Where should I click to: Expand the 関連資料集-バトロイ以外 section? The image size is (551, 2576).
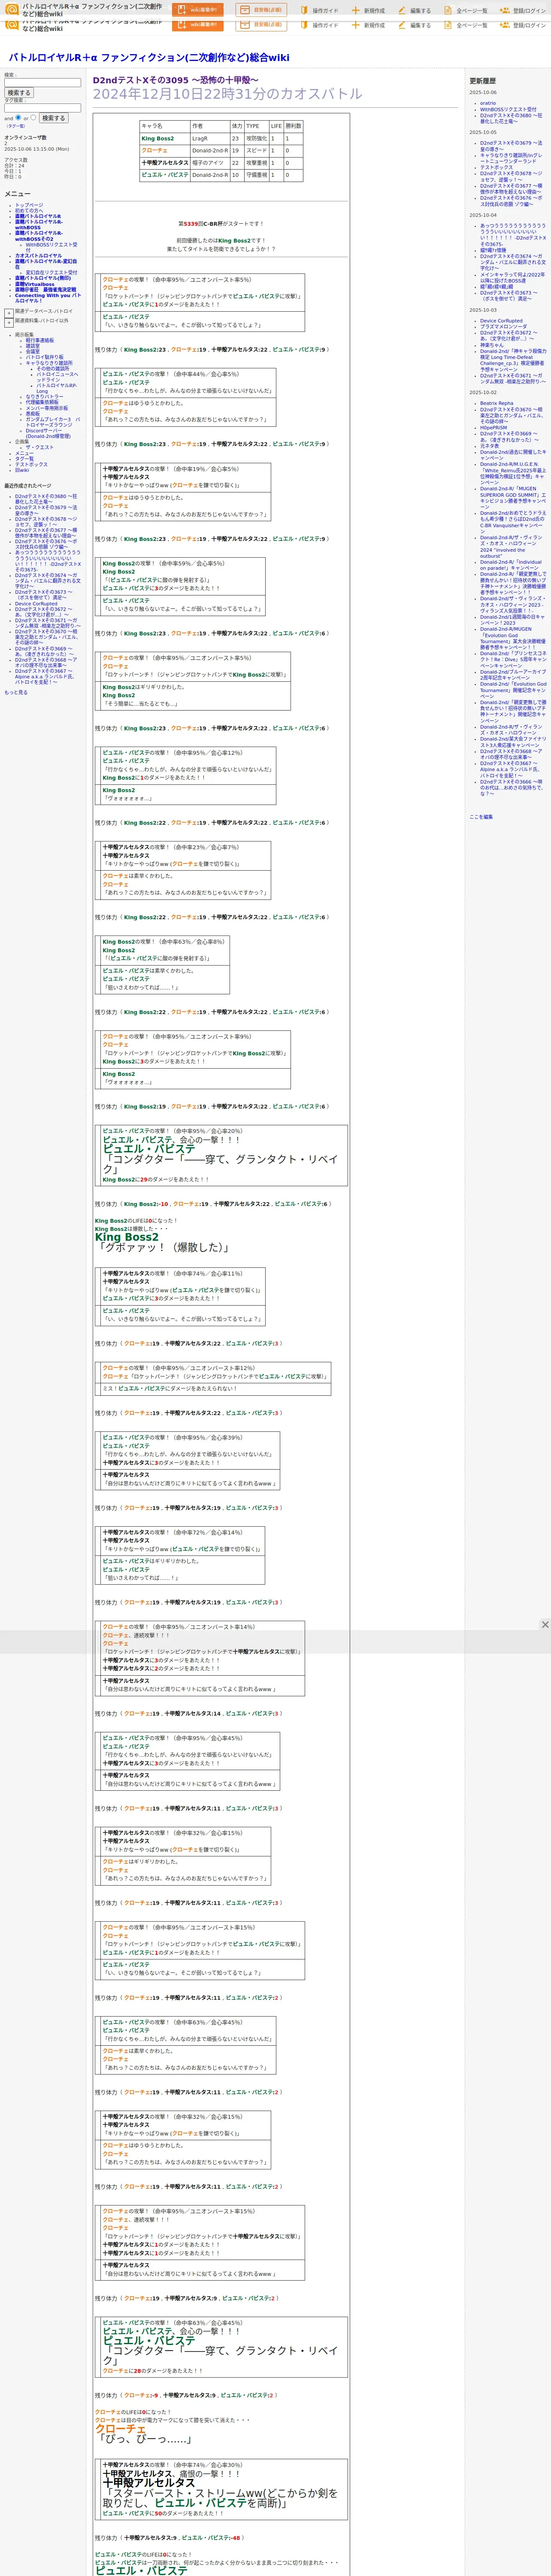point(9,322)
